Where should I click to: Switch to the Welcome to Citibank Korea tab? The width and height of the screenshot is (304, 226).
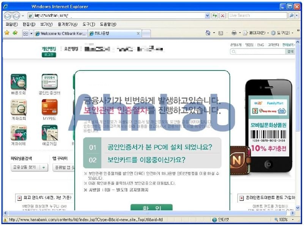[61, 33]
